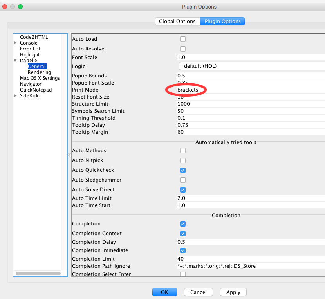The width and height of the screenshot is (325, 299).
Task: Uncheck the Completion Immediate checkbox
Action: click(x=182, y=250)
